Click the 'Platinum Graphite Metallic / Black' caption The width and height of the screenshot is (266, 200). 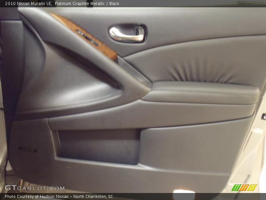87,4
